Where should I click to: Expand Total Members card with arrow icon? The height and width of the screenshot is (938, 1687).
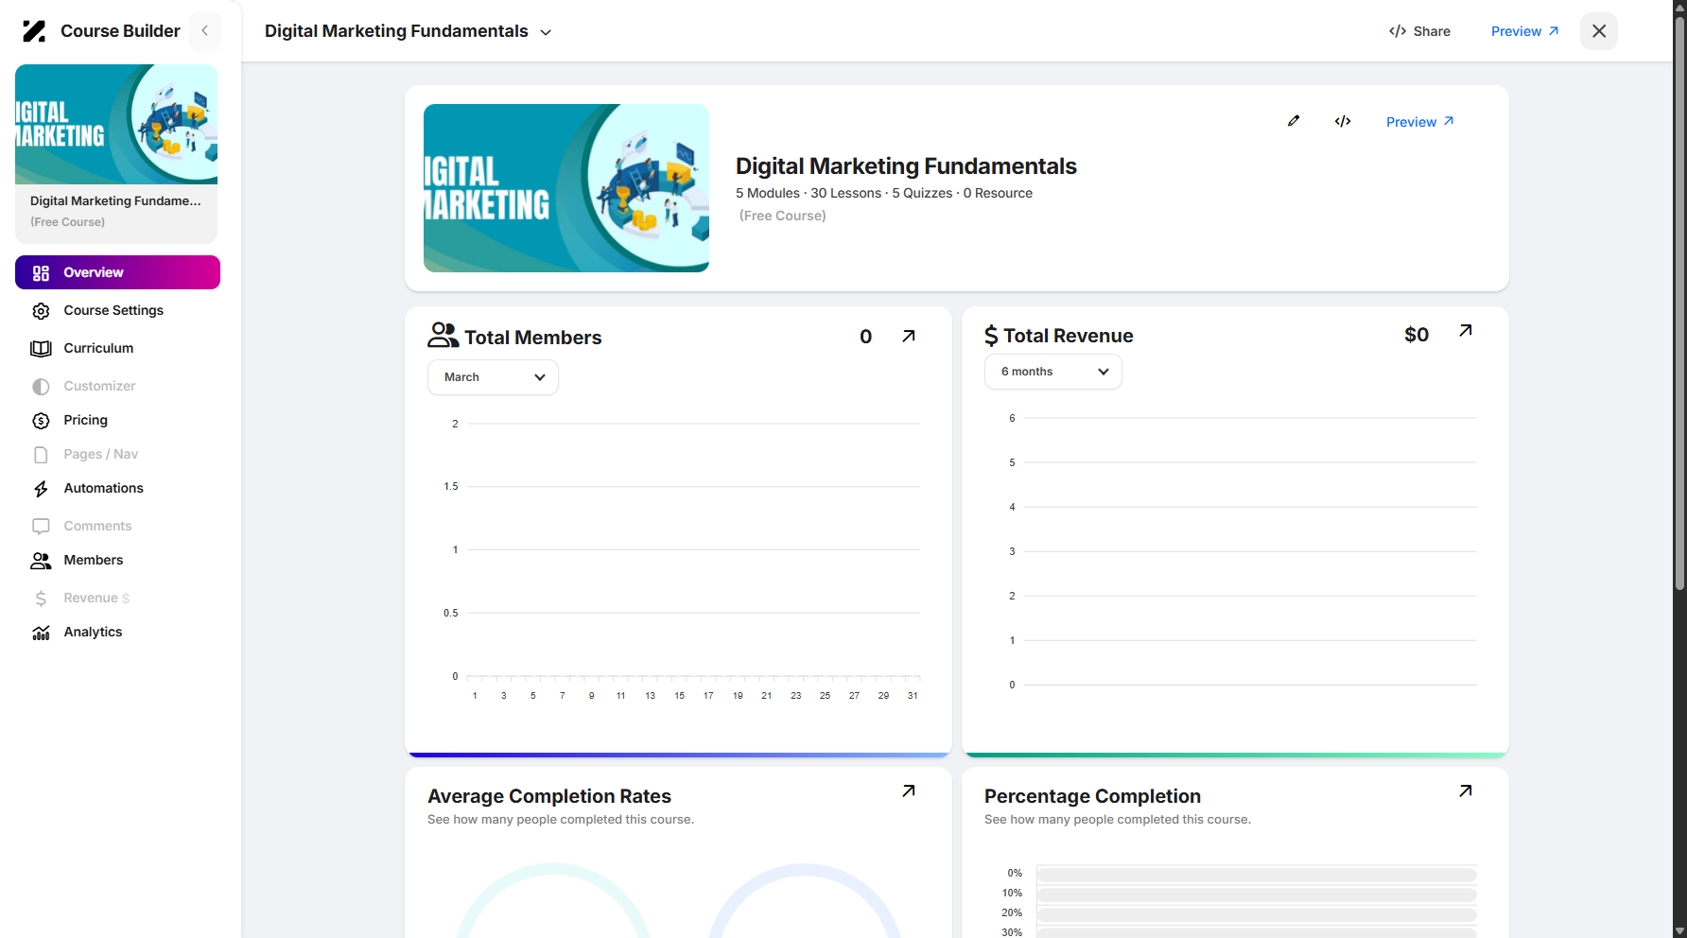(909, 336)
